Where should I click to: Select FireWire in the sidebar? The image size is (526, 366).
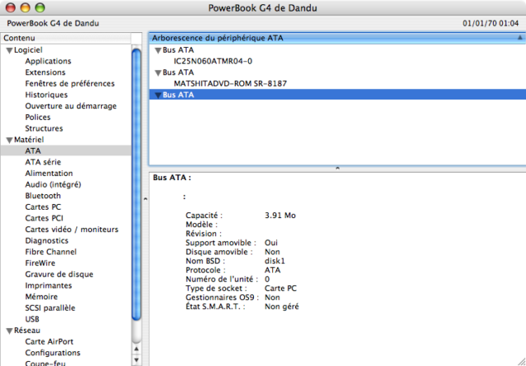pos(40,263)
